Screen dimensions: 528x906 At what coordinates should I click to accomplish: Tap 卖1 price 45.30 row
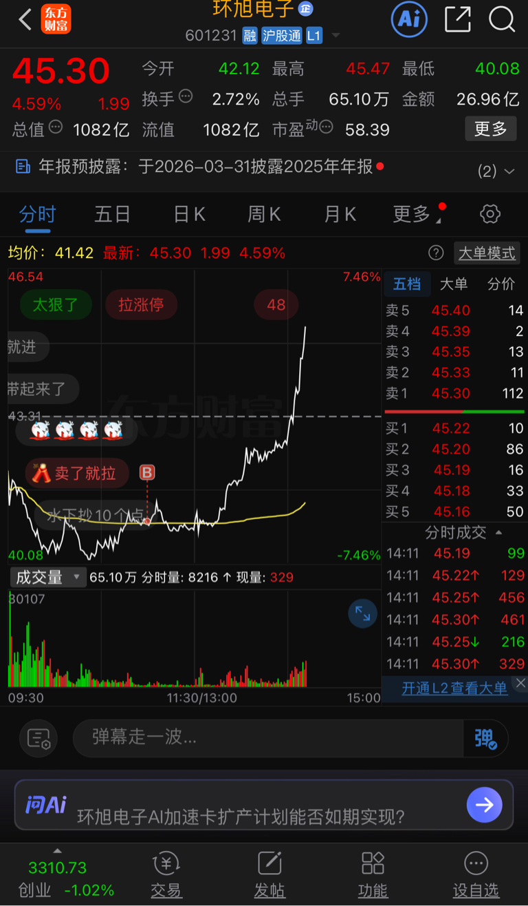tap(454, 393)
